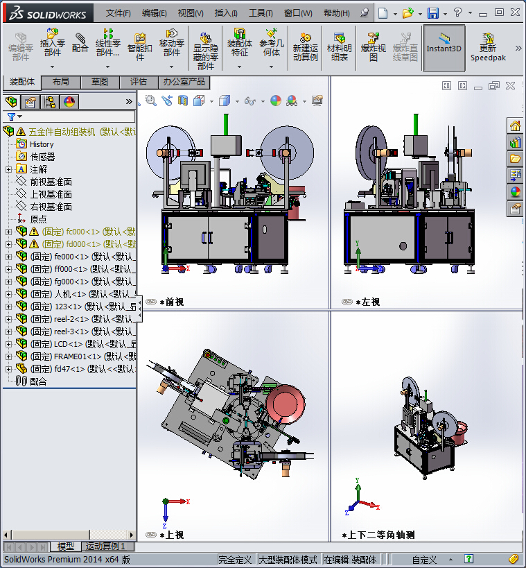Click Exploded View (爆炸视图) tool
The image size is (526, 568).
[374, 47]
